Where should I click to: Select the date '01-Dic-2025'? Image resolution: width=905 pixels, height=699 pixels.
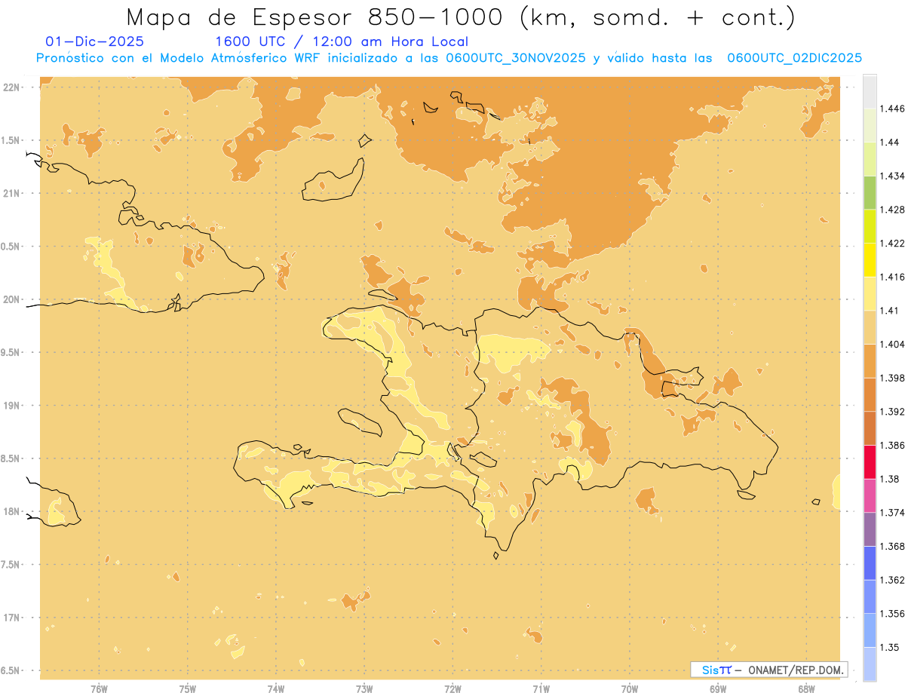point(95,41)
